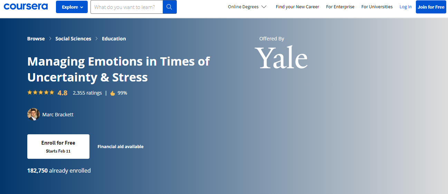
Task: Go to For Universities
Action: 377,7
